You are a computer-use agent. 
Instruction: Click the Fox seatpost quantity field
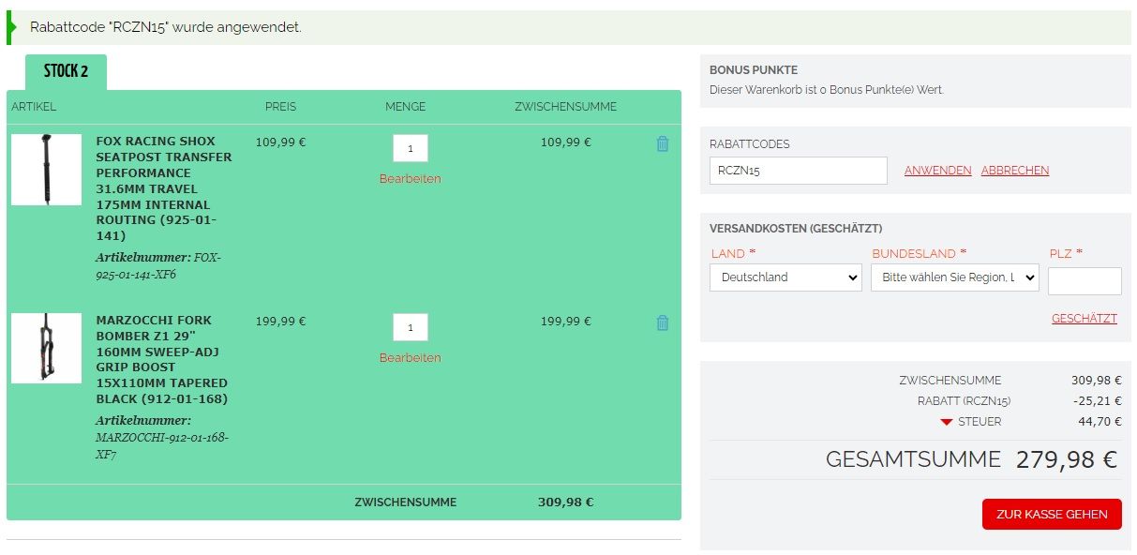point(410,148)
